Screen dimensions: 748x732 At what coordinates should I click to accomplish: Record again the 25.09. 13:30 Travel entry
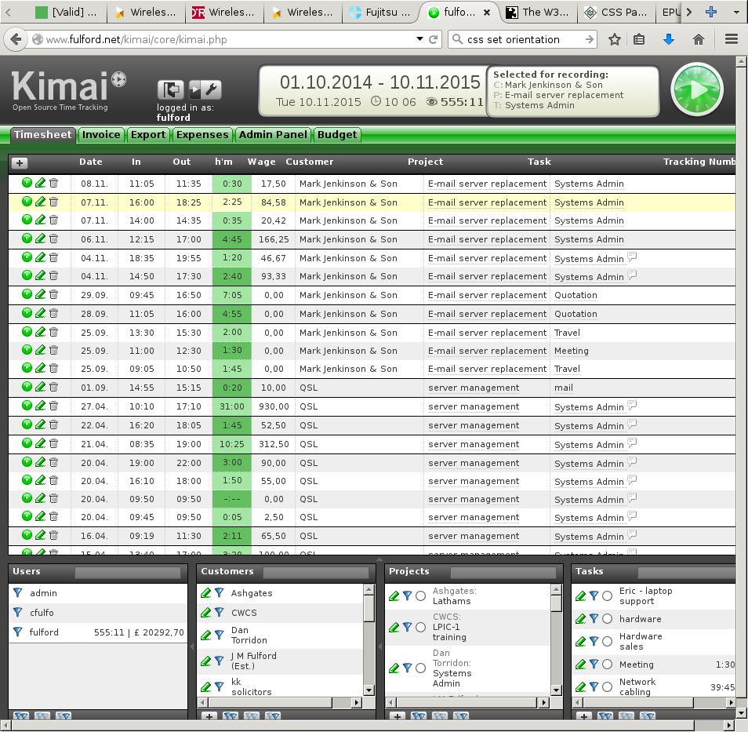coord(27,331)
